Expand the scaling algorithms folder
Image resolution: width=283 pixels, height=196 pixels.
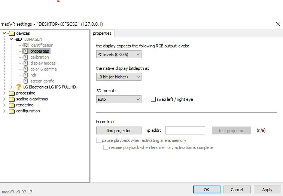4,99
